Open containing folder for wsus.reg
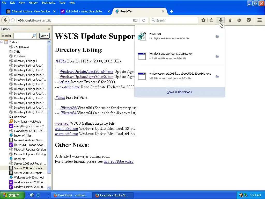 217,36
